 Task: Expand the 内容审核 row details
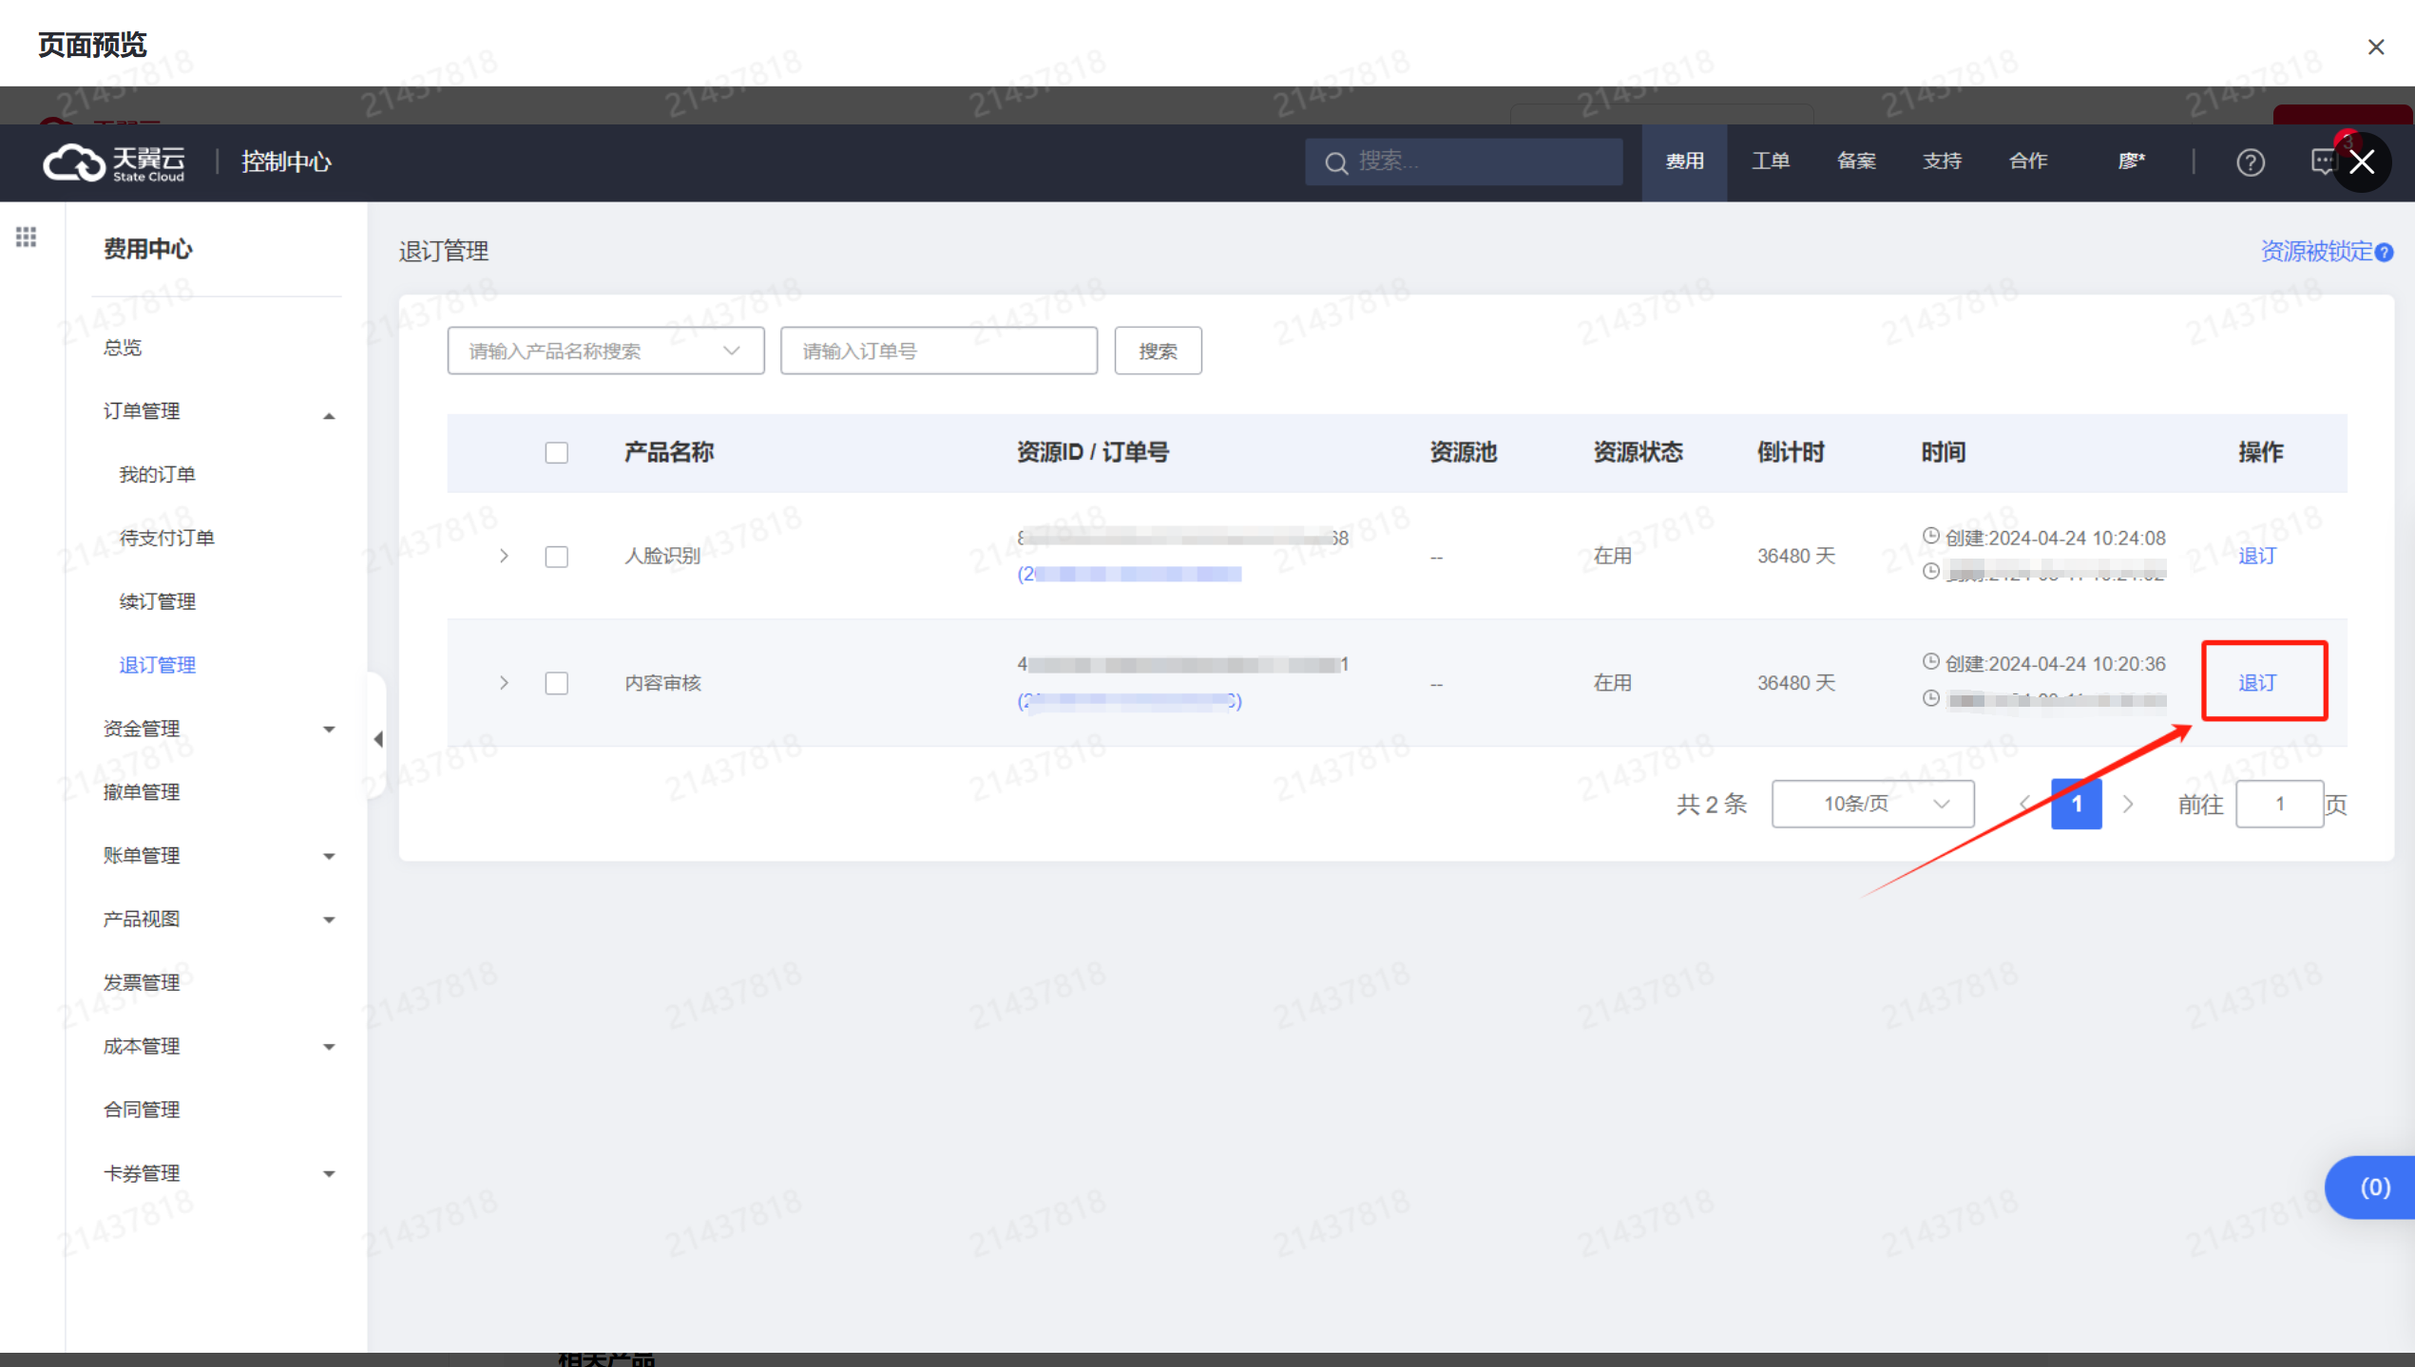[x=504, y=683]
